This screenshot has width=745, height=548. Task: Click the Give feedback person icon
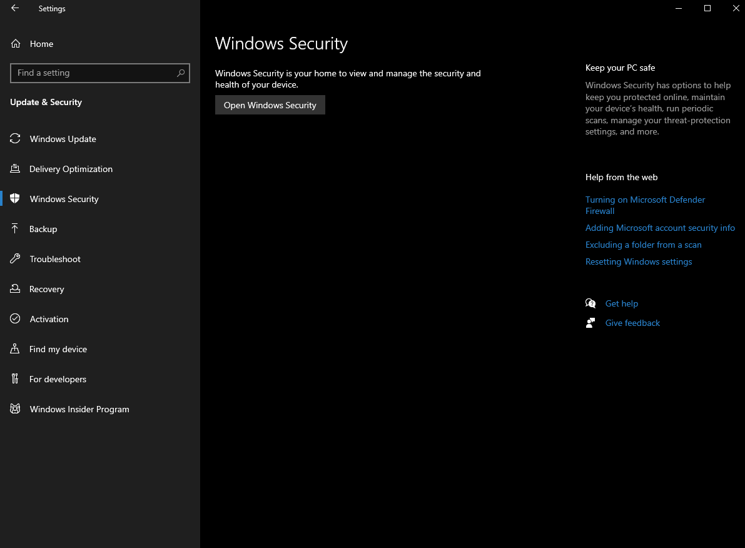click(590, 323)
